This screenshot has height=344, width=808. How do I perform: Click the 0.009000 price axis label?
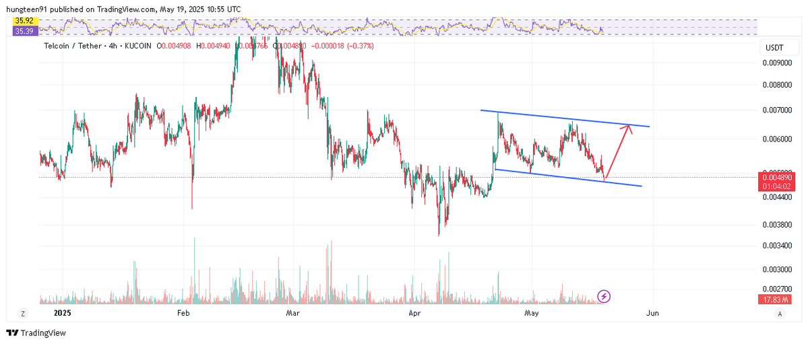[x=776, y=63]
